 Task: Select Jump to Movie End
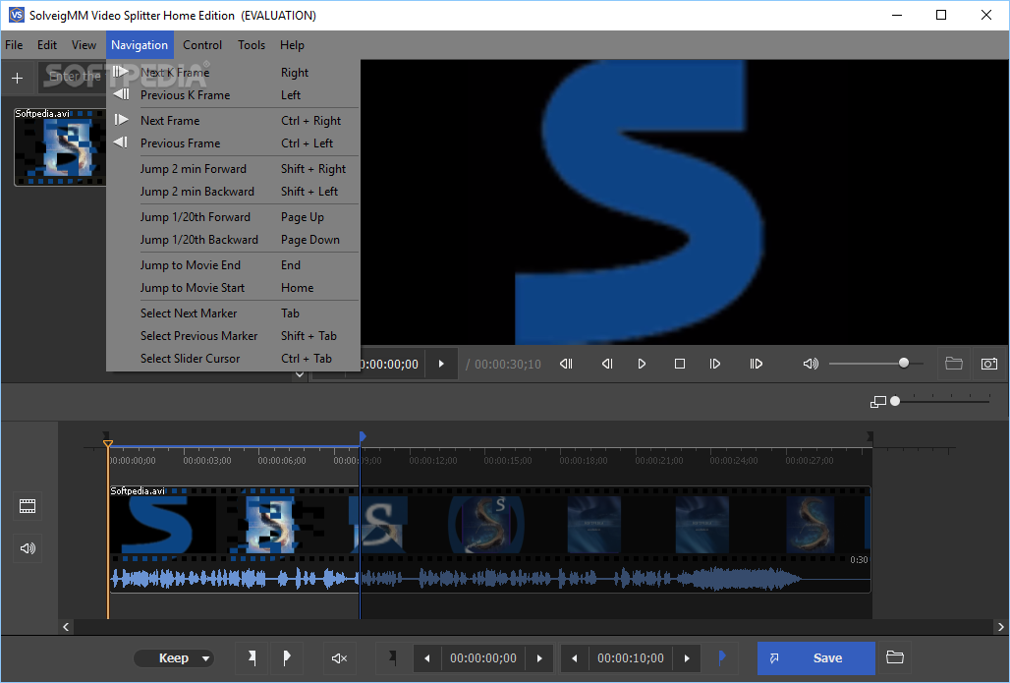click(233, 264)
